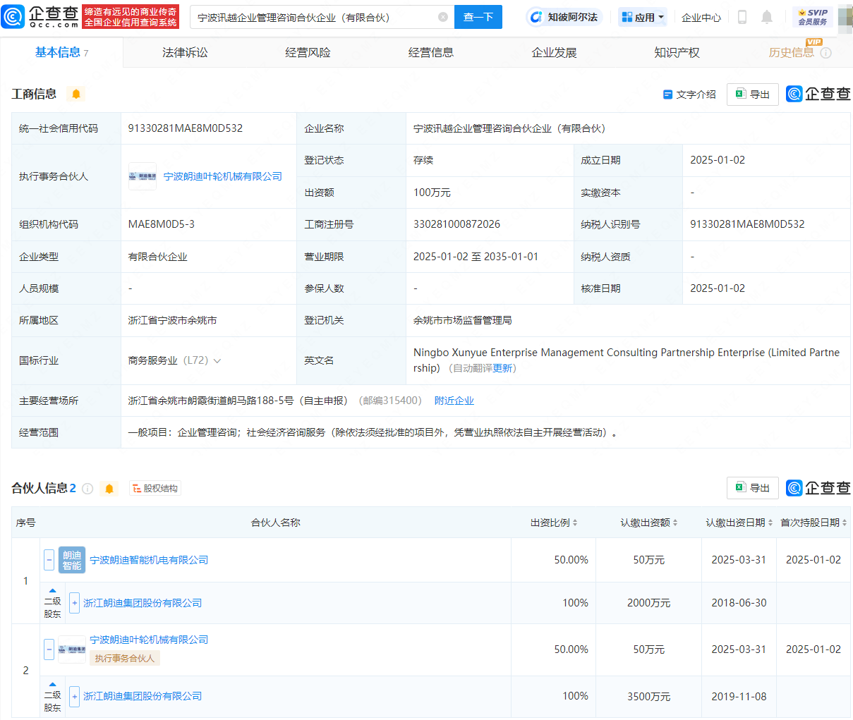Screen dimensions: 853x720
Task: Click the 2000万元 subscribed amount cell
Action: pyautogui.click(x=648, y=603)
